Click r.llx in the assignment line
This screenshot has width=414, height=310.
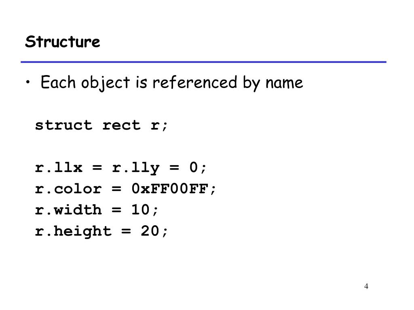tap(59, 168)
